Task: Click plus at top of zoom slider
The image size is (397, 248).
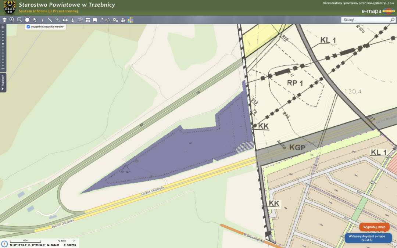Action: tap(3, 28)
